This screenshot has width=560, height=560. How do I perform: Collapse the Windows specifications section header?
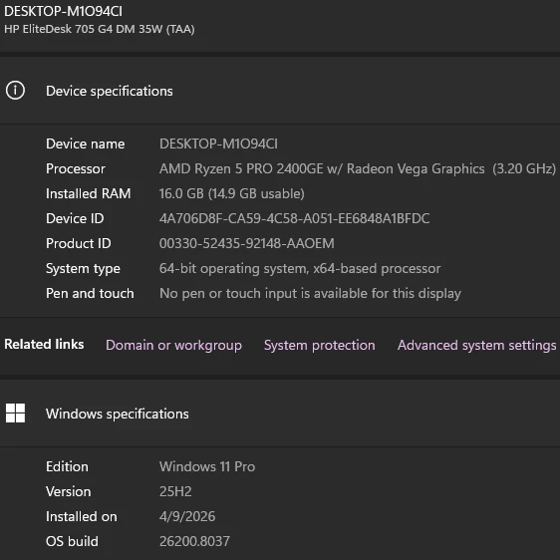point(280,414)
